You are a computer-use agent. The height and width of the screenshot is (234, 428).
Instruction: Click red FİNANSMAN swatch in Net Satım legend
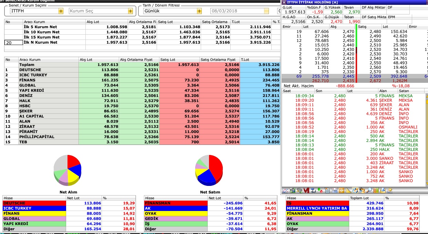pos(176,203)
